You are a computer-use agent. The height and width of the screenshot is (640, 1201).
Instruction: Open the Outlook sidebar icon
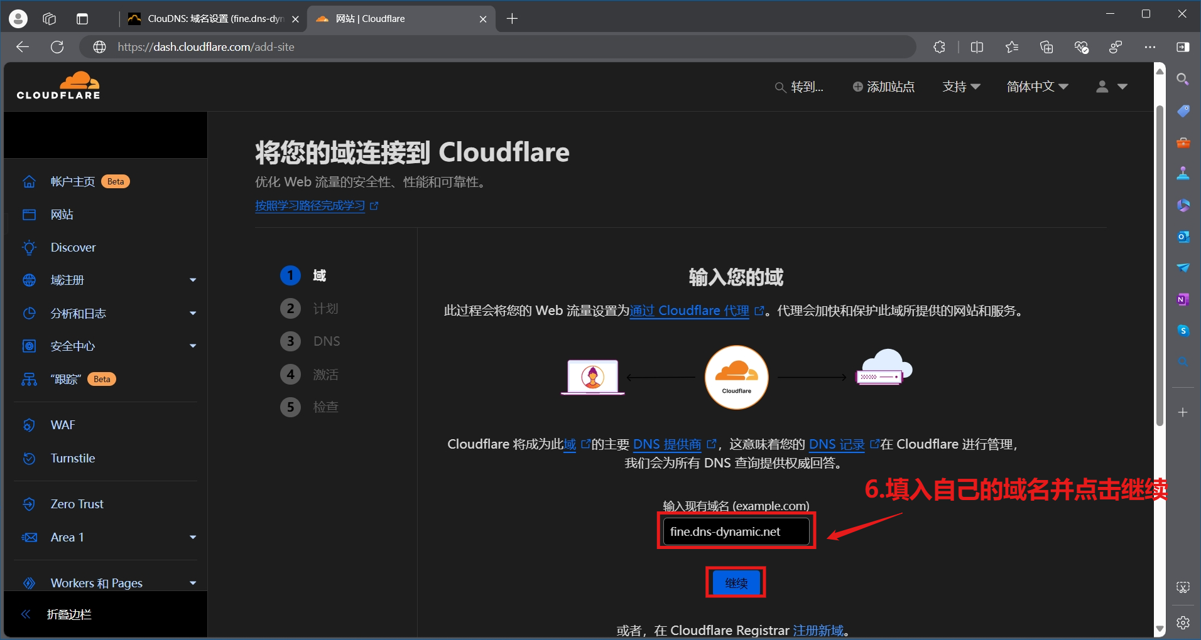(1183, 237)
